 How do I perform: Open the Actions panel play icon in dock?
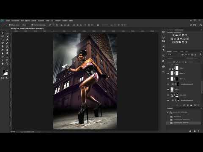click(163, 61)
